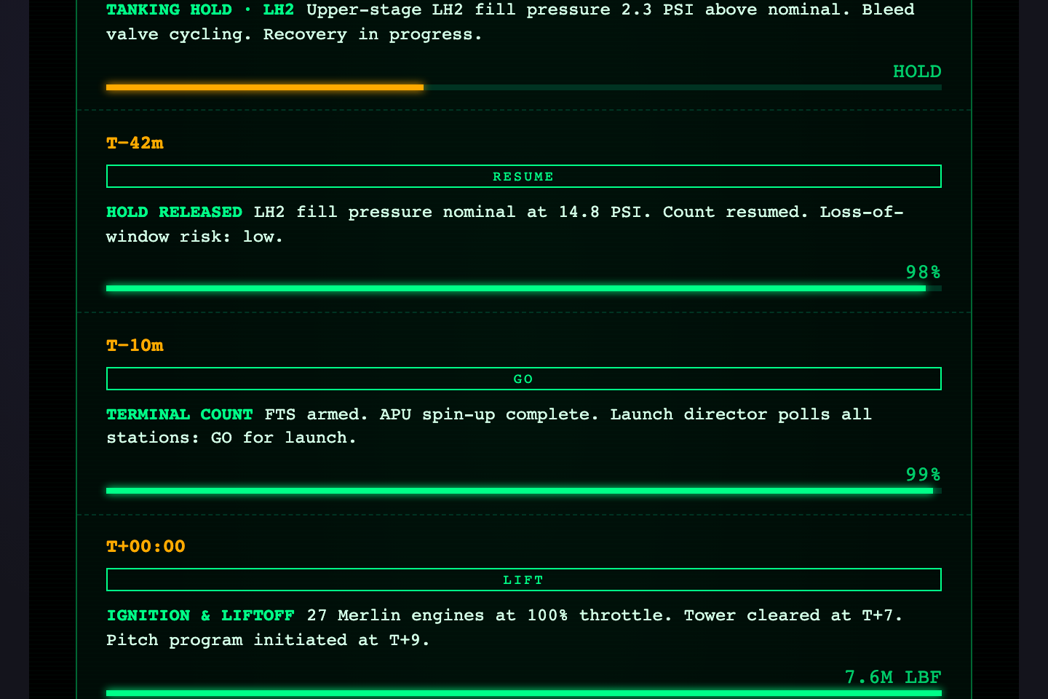This screenshot has height=699, width=1048.
Task: Click the 98% readout value
Action: point(924,272)
